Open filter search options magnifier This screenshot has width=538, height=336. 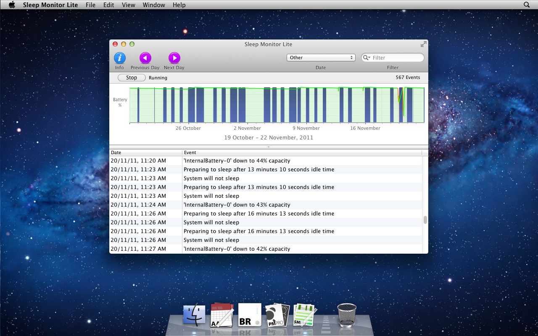(367, 58)
